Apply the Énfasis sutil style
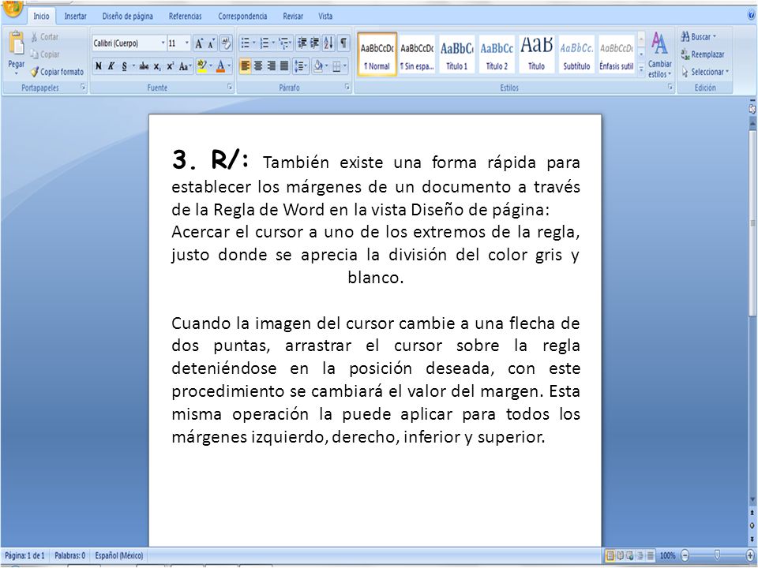This screenshot has width=758, height=568. point(617,54)
